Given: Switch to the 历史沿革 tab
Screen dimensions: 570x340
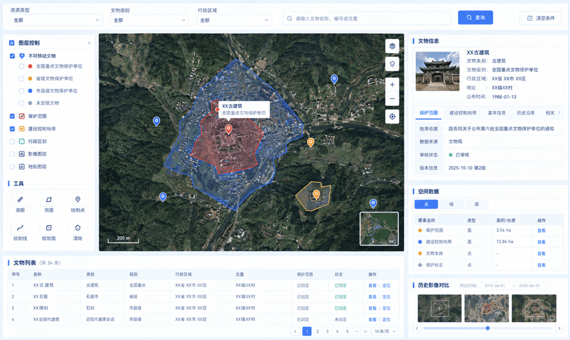Looking at the screenshot, I should 525,113.
